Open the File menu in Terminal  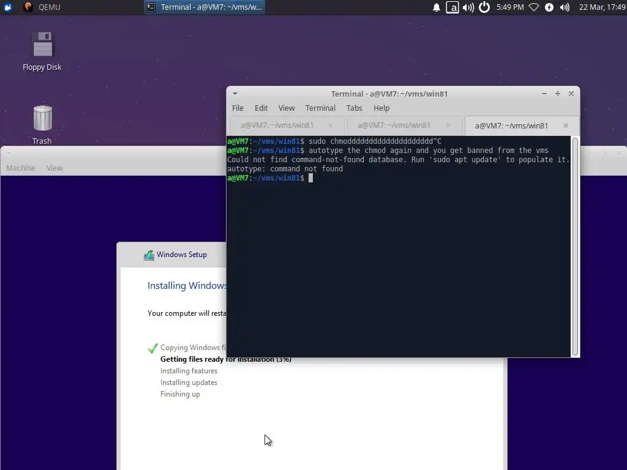(x=238, y=108)
